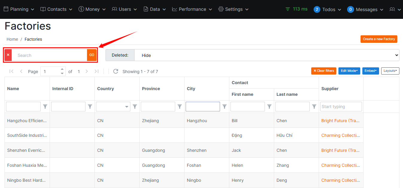Go to the next page arrow
The height and width of the screenshot is (188, 403).
87,71
